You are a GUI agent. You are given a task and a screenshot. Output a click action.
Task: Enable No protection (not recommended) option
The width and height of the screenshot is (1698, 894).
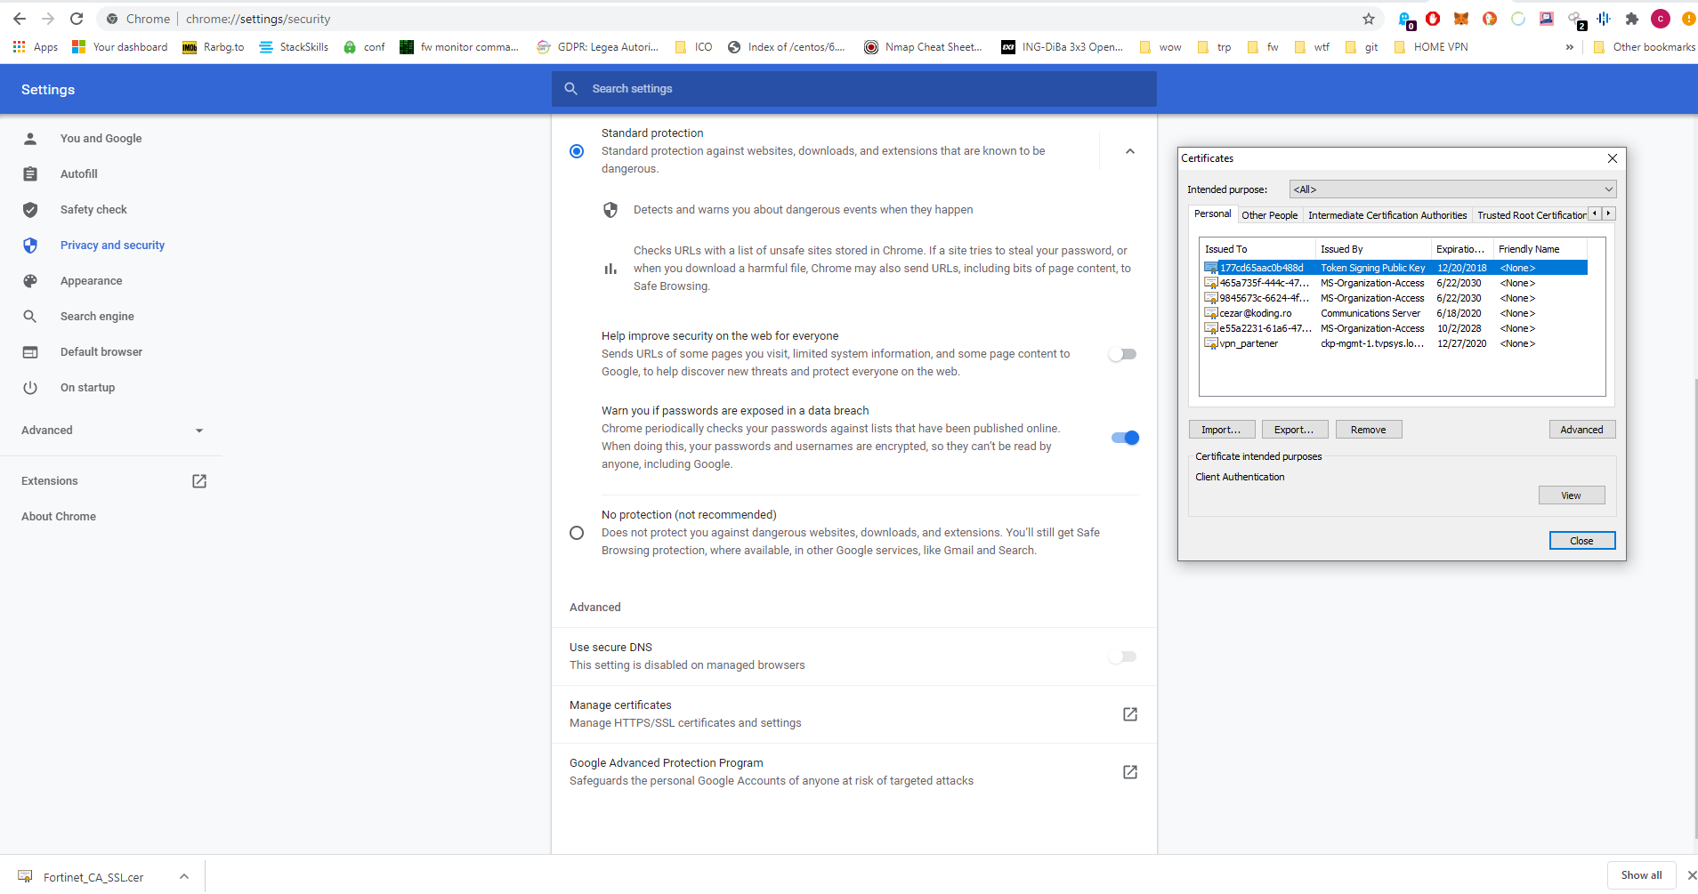tap(576, 532)
